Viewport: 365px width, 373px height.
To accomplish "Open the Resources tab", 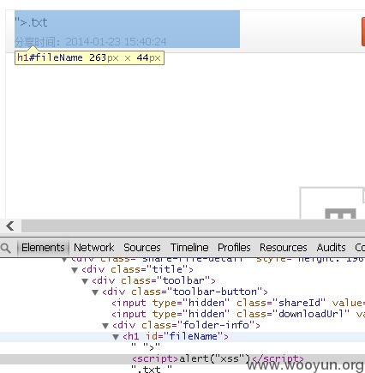I will point(284,248).
